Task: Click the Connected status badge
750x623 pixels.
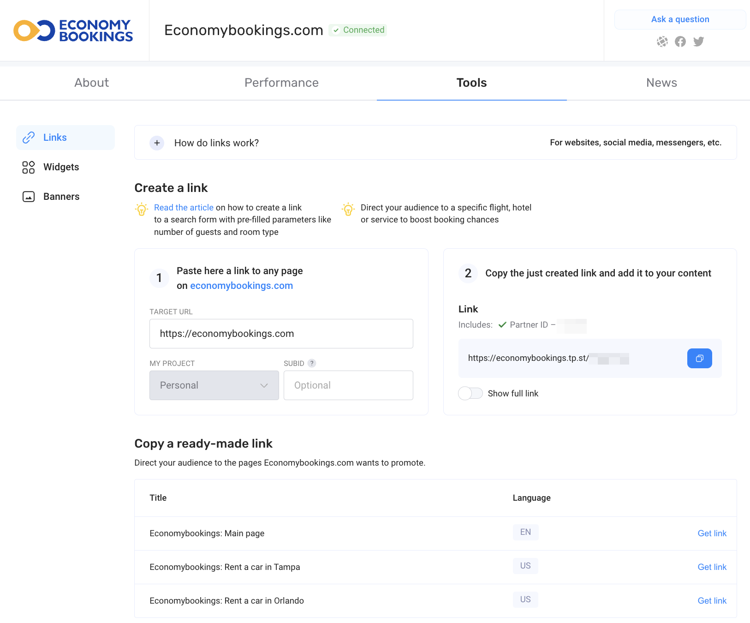Action: [358, 30]
